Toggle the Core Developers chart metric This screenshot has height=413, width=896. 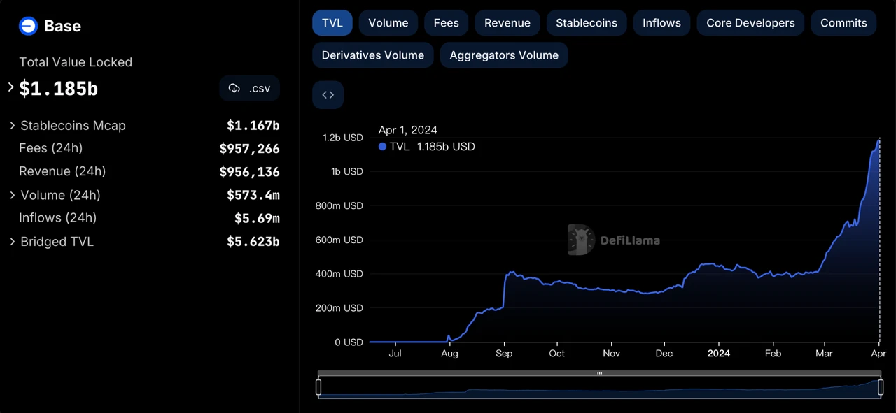pos(750,23)
